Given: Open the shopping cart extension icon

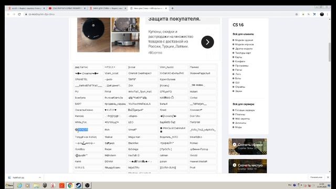Looking at the screenshot, I should (x=314, y=14).
